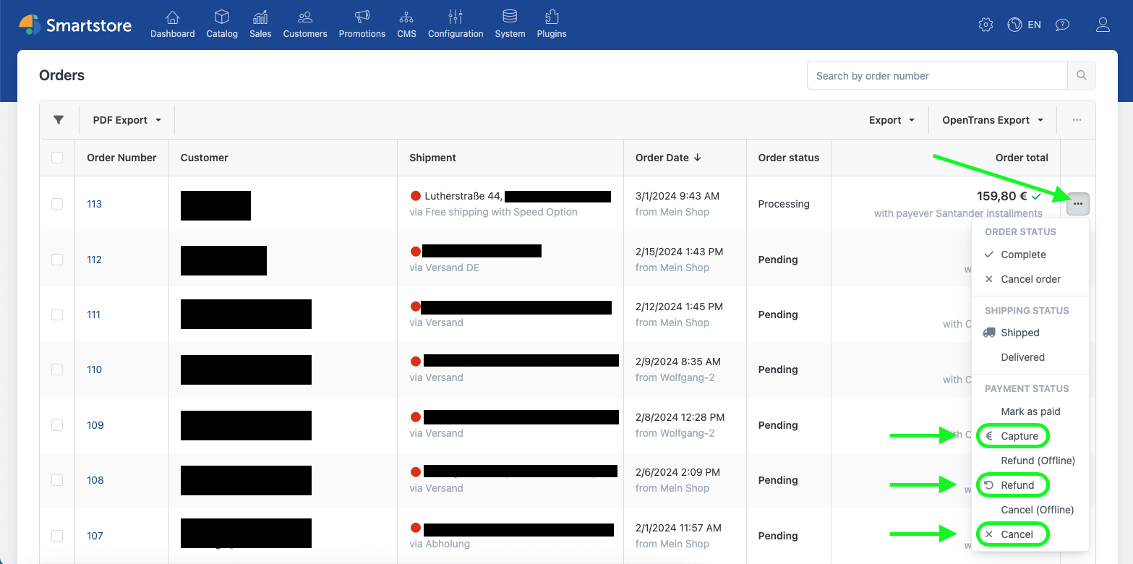Image resolution: width=1133 pixels, height=564 pixels.
Task: Mark order as Shipped
Action: pos(1030,333)
